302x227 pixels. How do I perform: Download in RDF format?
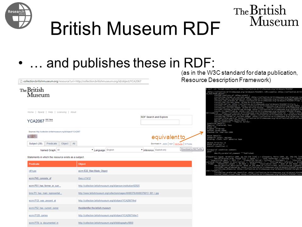(171, 144)
